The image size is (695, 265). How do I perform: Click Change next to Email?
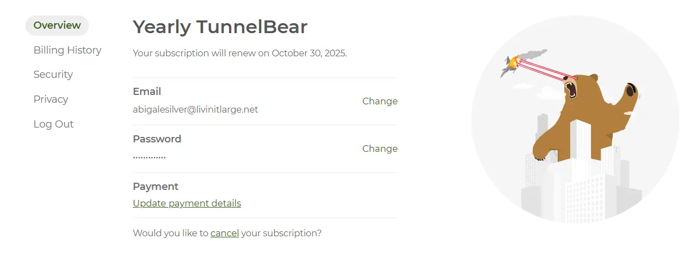coord(380,101)
